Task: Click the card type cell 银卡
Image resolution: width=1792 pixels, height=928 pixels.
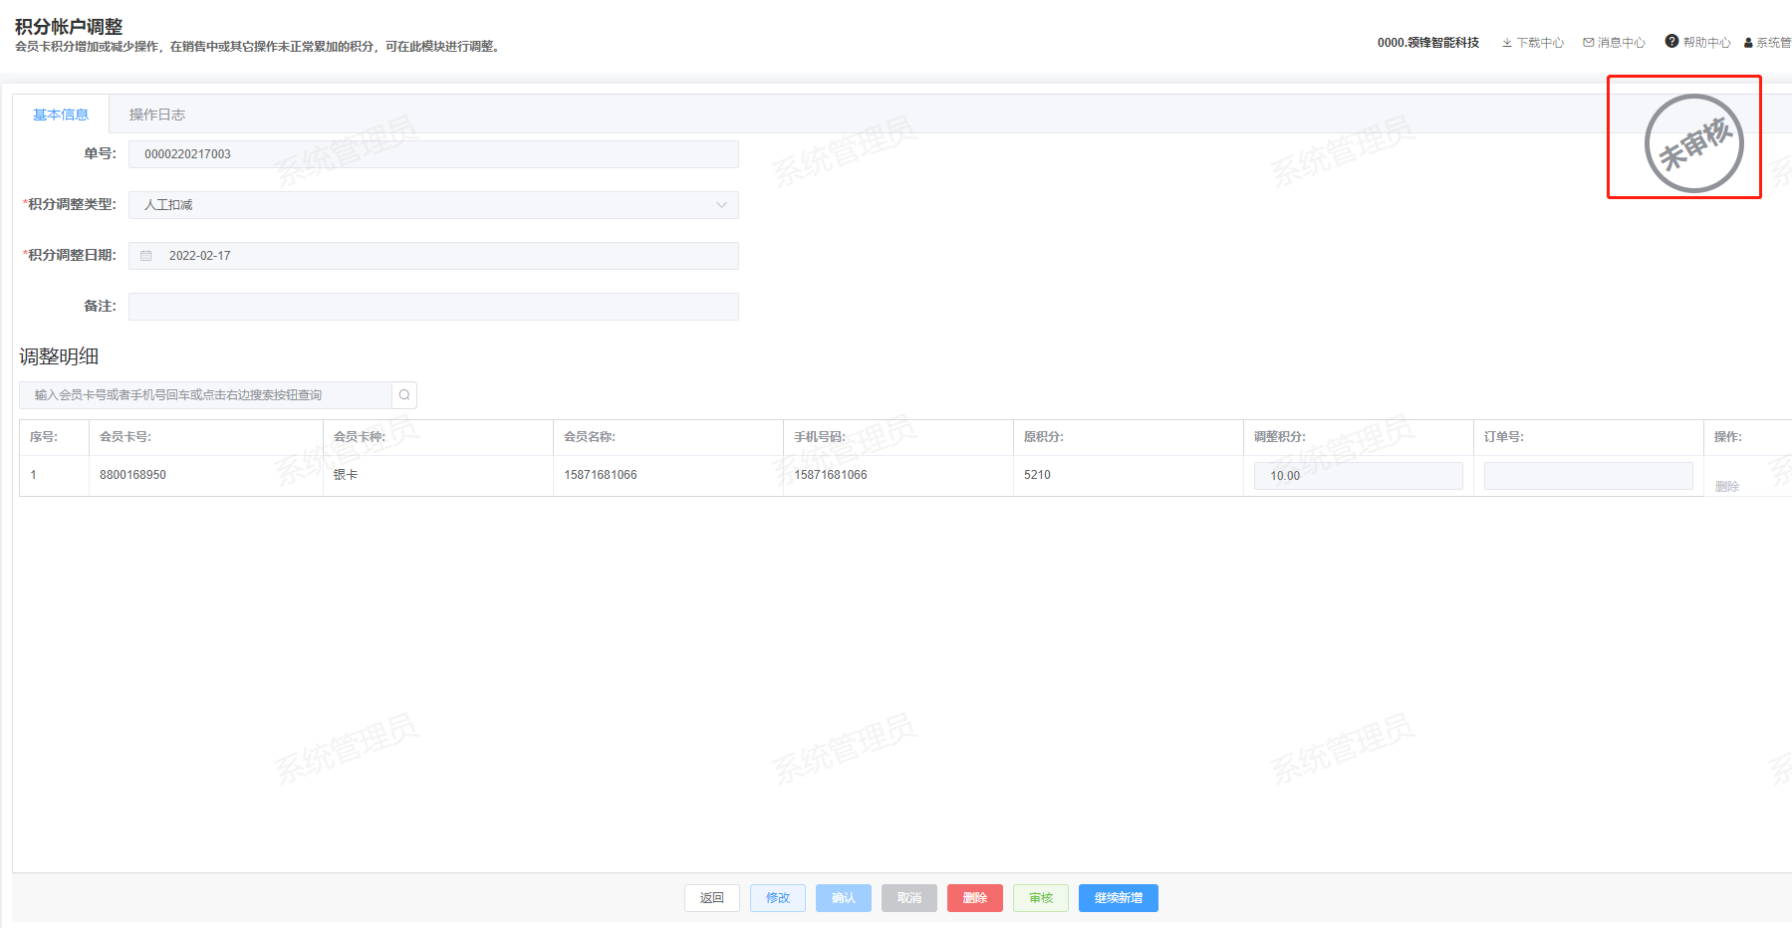Action: (x=346, y=475)
